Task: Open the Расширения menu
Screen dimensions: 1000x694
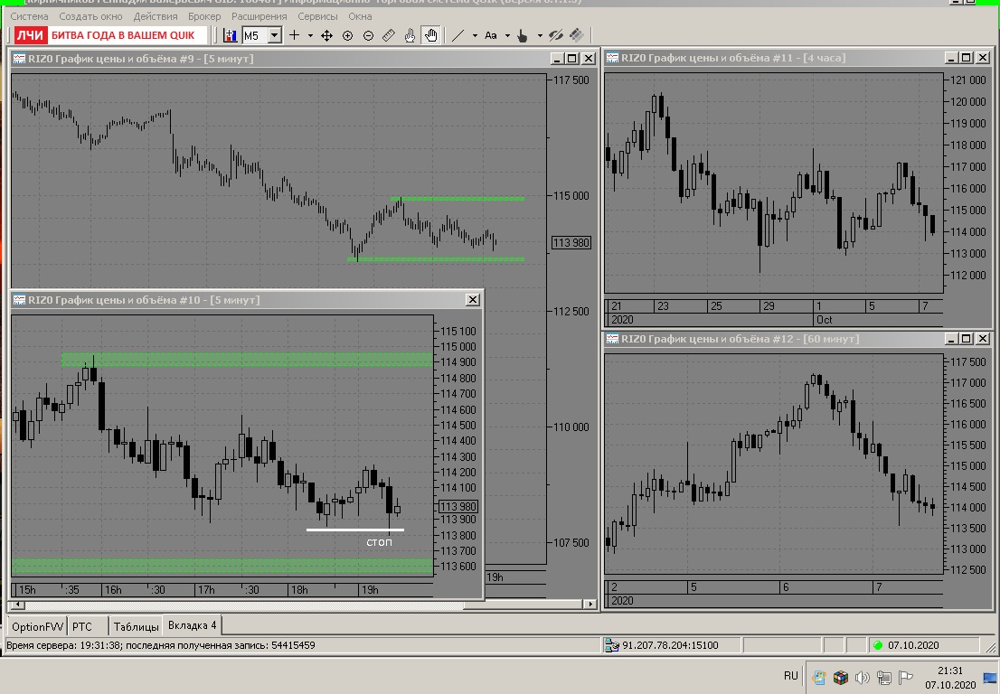Action: pos(259,16)
